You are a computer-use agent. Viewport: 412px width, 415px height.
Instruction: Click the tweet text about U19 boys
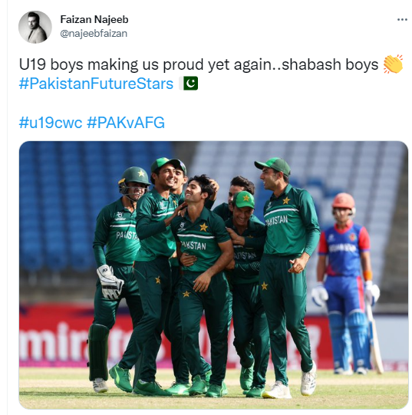click(x=199, y=64)
